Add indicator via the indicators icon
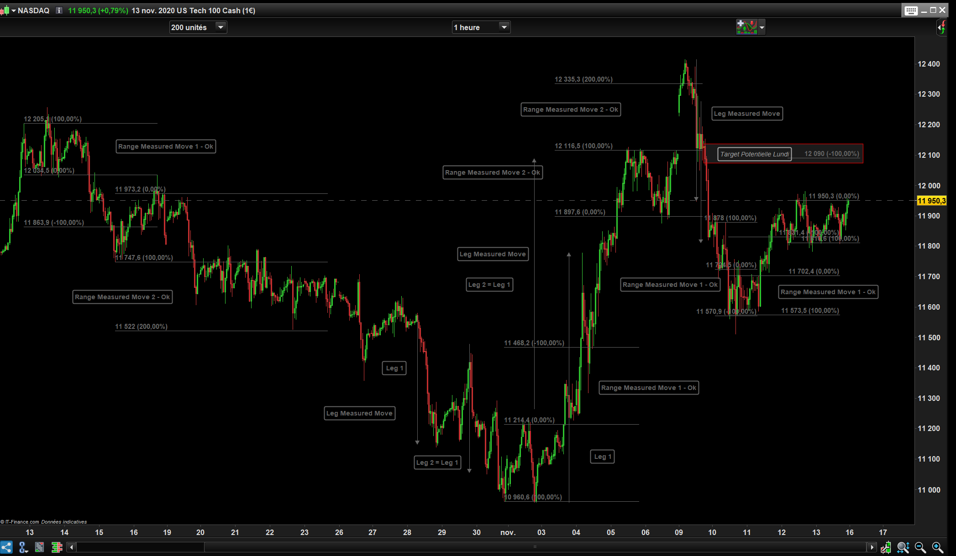956x556 pixels. 746,27
